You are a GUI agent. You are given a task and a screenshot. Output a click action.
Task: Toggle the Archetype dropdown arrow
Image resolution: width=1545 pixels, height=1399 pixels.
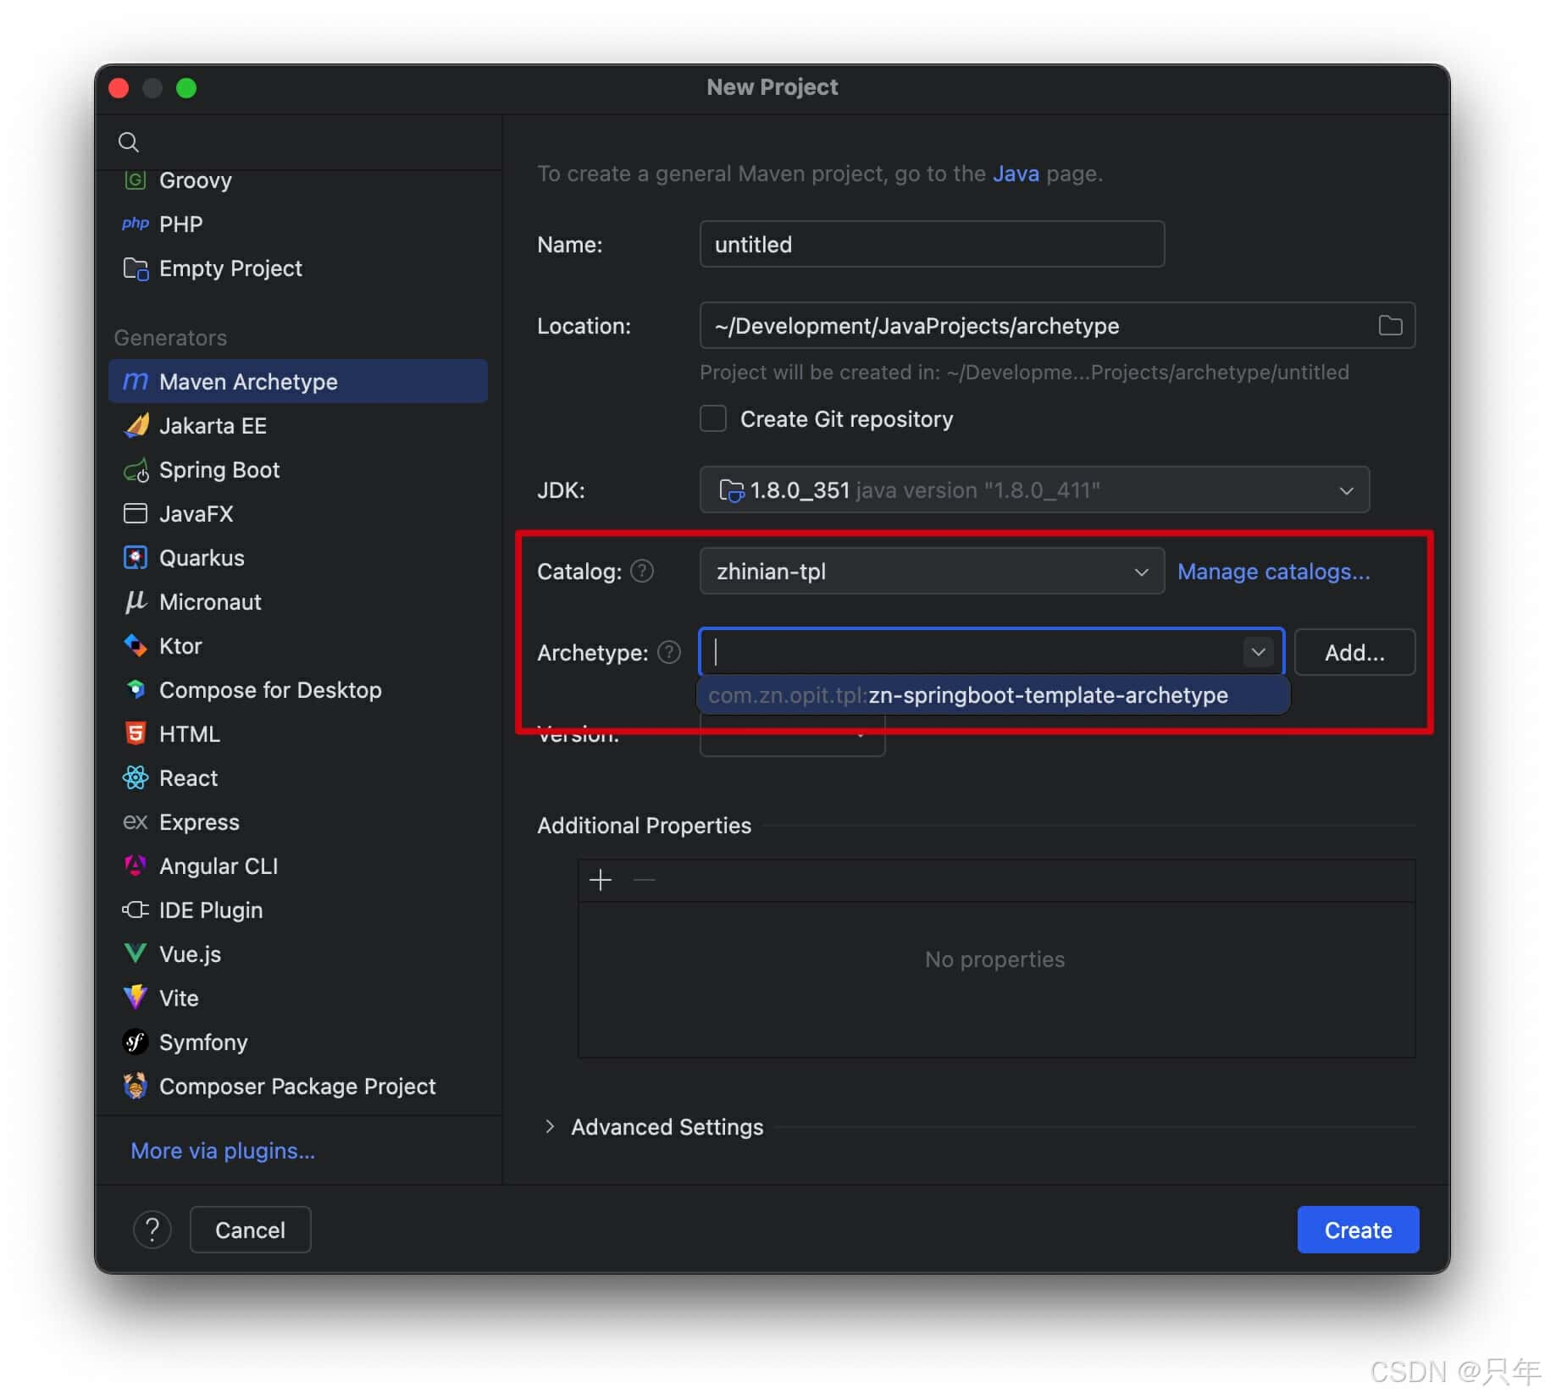click(x=1259, y=652)
